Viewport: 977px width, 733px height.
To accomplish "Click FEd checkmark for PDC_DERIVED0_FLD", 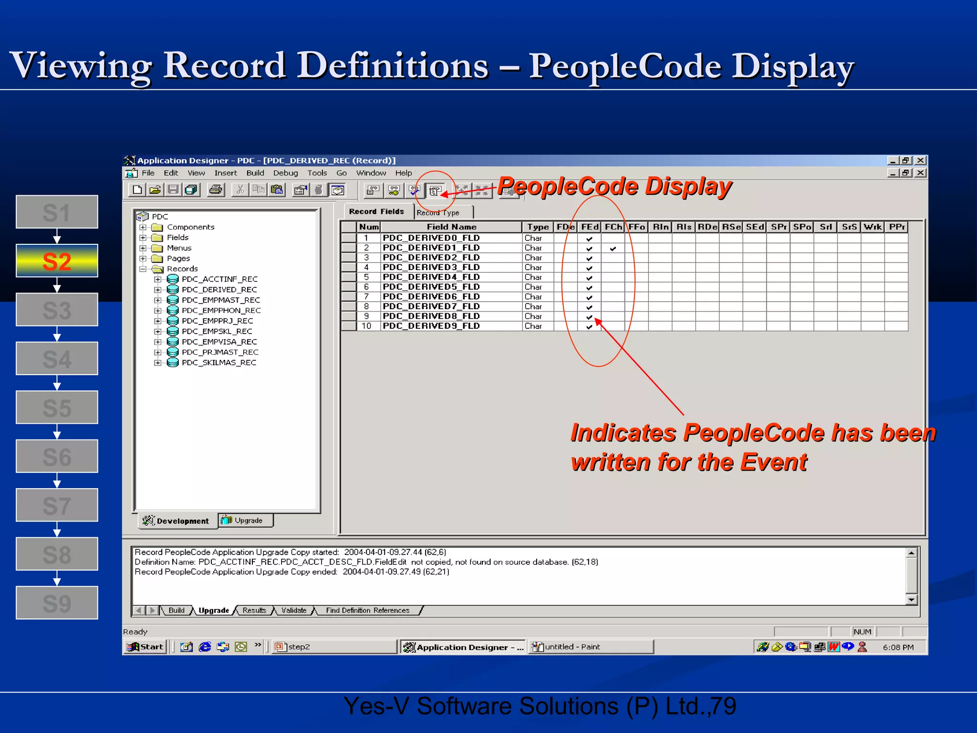I will pos(589,239).
